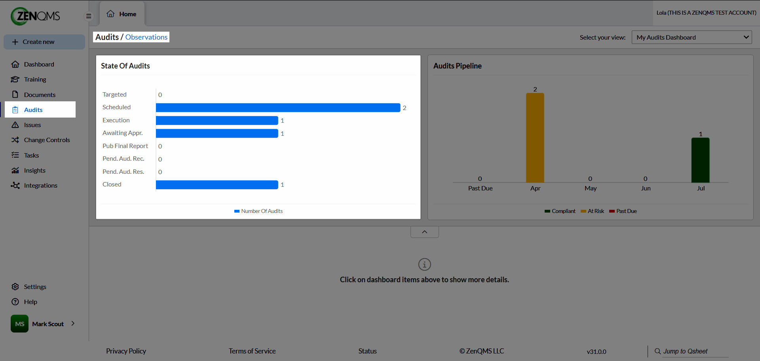Screen dimensions: 760x361
Task: Click the Integrations nodes icon
Action: click(x=15, y=185)
